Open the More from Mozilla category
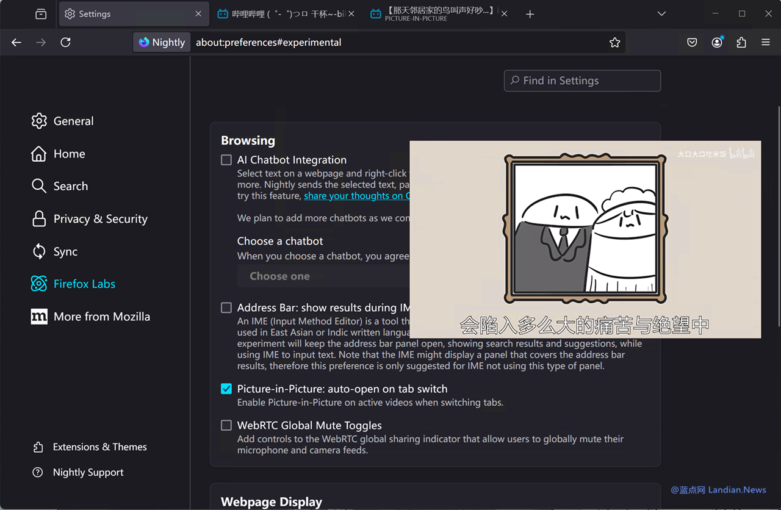 (x=90, y=316)
